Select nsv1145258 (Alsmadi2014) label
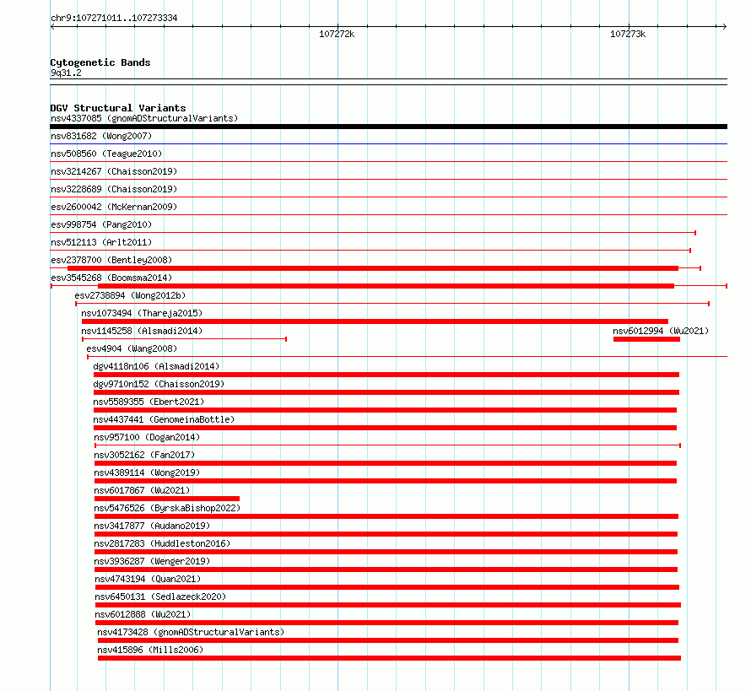 (142, 331)
